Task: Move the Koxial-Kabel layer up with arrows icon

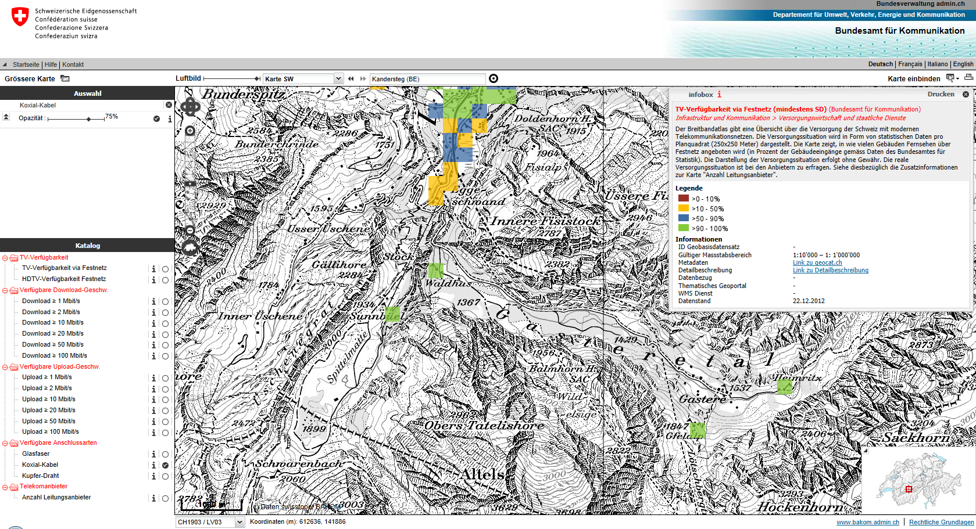Action: click(x=6, y=117)
